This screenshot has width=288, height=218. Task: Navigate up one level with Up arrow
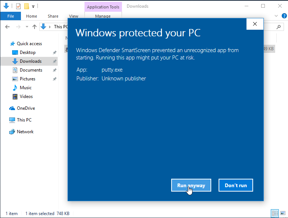[35, 27]
